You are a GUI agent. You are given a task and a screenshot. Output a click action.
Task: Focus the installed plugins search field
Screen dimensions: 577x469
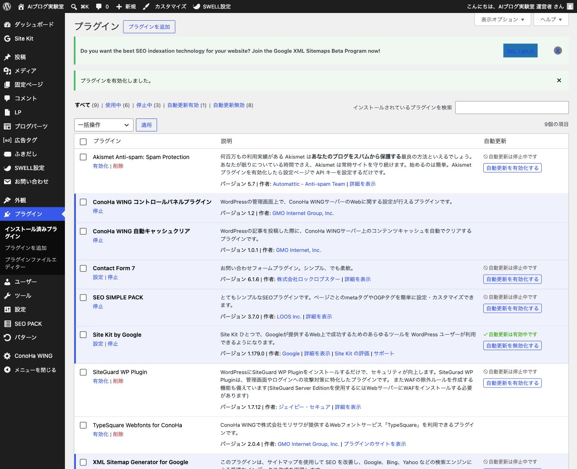pyautogui.click(x=512, y=108)
